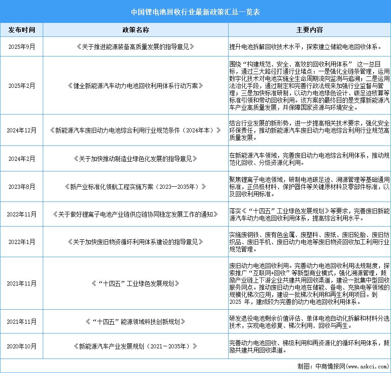Click the 2025年2月 date cell
The image size is (391, 373).
[22, 85]
